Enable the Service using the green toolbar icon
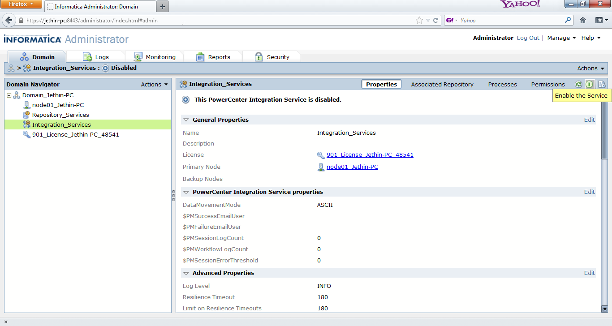The width and height of the screenshot is (612, 326). point(590,84)
